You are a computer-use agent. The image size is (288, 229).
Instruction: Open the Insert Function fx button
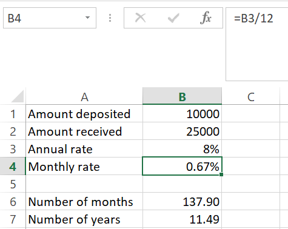(206, 18)
